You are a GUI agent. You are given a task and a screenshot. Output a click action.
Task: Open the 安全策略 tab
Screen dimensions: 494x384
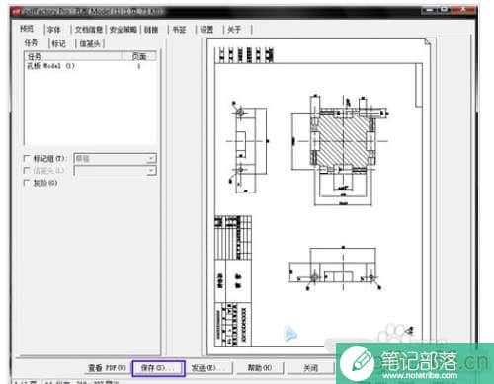click(x=123, y=30)
